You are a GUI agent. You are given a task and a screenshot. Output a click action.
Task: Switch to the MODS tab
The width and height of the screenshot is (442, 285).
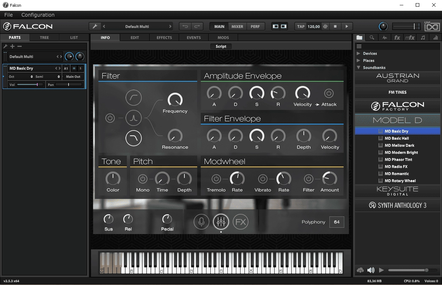[223, 37]
